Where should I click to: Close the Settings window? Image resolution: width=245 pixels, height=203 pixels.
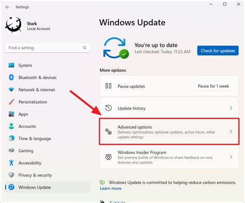coord(239,4)
